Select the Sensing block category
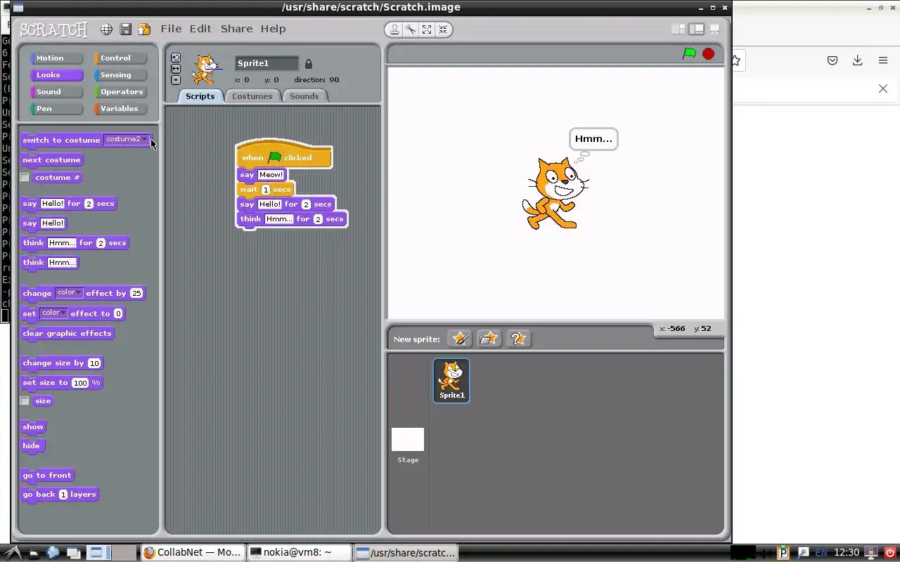The height and width of the screenshot is (562, 900). coord(121,75)
